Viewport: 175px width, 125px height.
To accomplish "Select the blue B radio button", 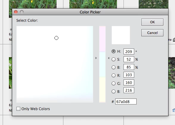I will click(113, 91).
